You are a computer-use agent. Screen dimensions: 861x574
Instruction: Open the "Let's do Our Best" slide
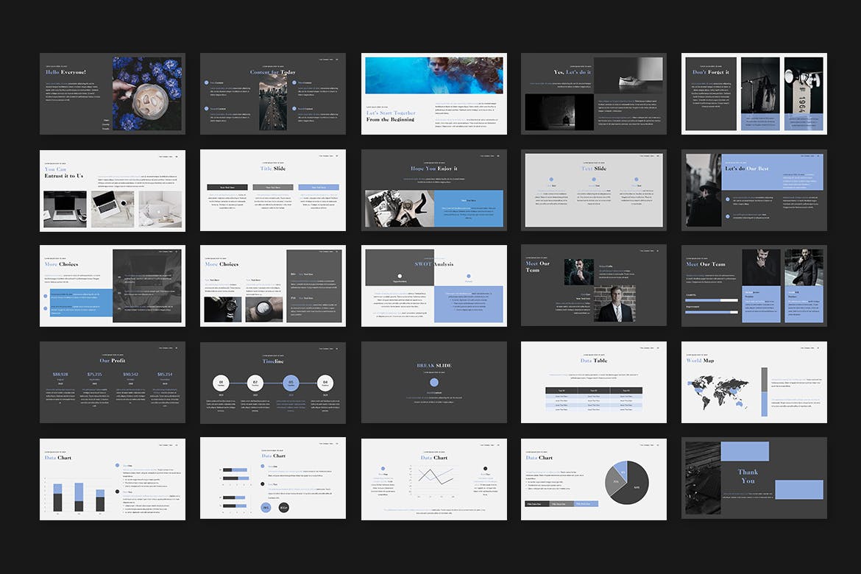(754, 190)
